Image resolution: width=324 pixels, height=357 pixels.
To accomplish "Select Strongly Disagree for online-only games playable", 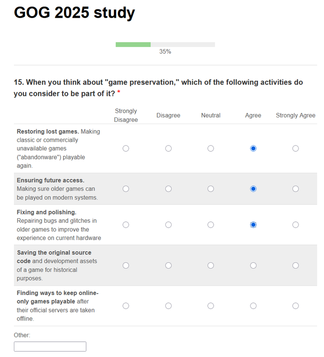I will pyautogui.click(x=126, y=306).
